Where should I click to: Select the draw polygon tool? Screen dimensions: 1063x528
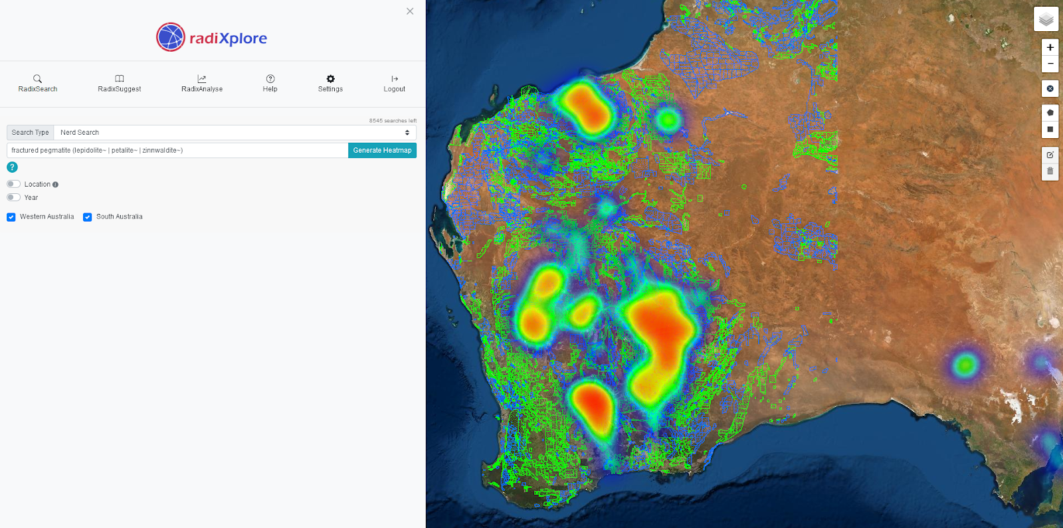(x=1050, y=113)
